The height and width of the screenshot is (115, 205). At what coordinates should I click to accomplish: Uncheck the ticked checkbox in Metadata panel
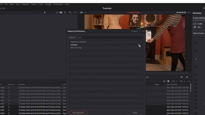[x=196, y=59]
